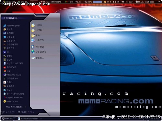Click the DONG.MIN user name header
The width and height of the screenshot is (162, 121).
click(11, 18)
